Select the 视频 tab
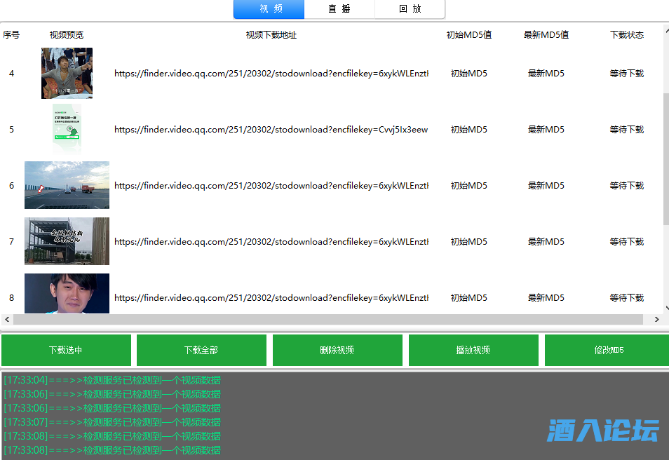Screen dimensions: 669x460 pyautogui.click(x=269, y=9)
